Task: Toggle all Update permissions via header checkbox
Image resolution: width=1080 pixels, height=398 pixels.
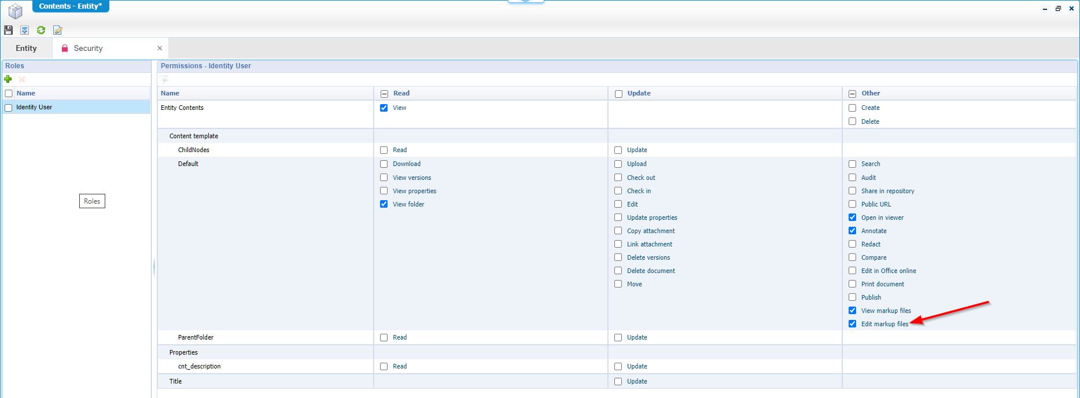Action: tap(618, 94)
